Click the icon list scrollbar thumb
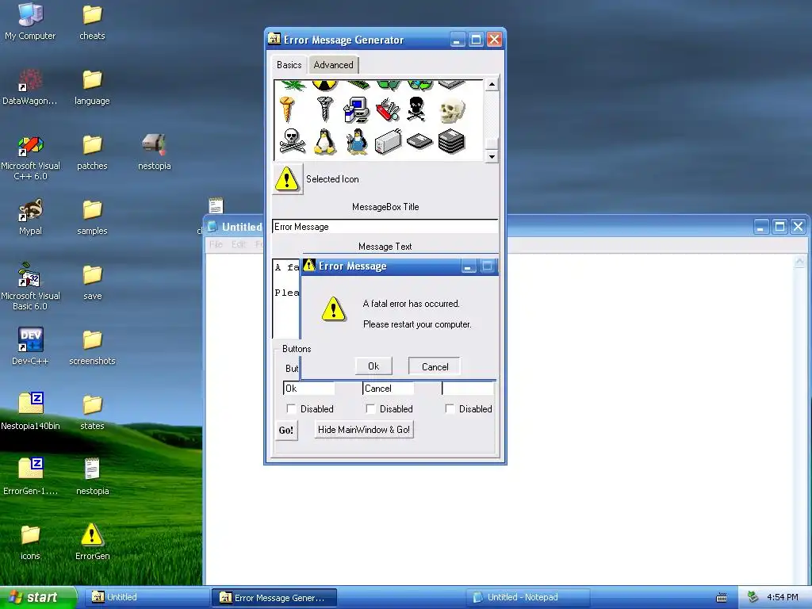The height and width of the screenshot is (609, 812). [492, 143]
